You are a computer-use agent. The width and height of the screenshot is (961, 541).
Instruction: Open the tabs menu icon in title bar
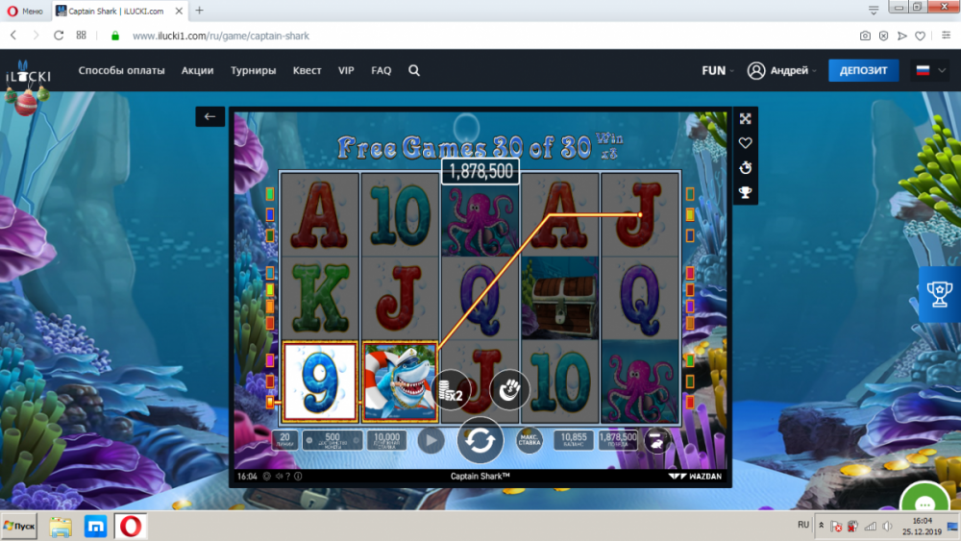pyautogui.click(x=874, y=10)
